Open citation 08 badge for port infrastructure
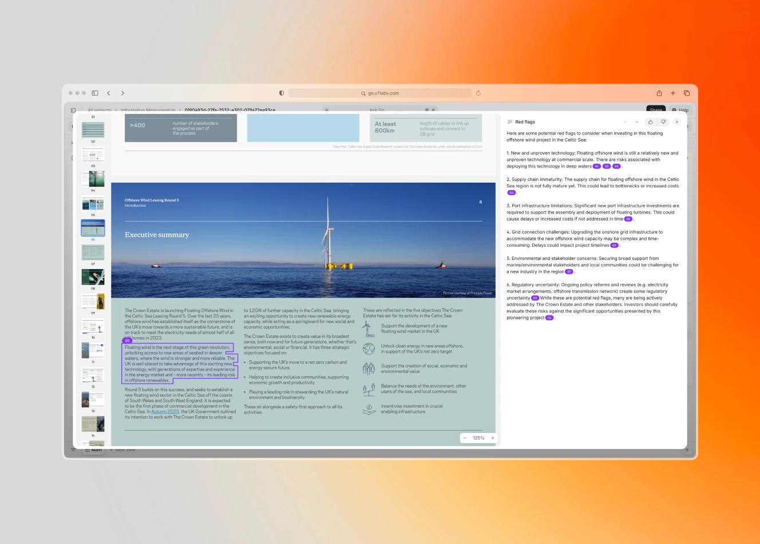760x544 pixels. [628, 219]
